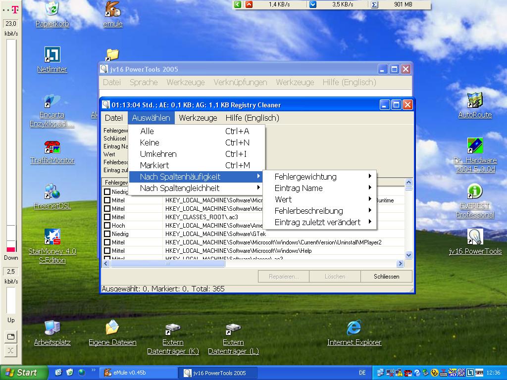This screenshot has width=507, height=380.
Task: Open the Datei menu in Registry Cleaner
Action: point(114,118)
